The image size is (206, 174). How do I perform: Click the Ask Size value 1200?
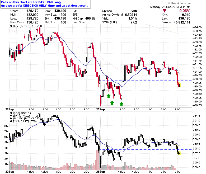pos(63,15)
